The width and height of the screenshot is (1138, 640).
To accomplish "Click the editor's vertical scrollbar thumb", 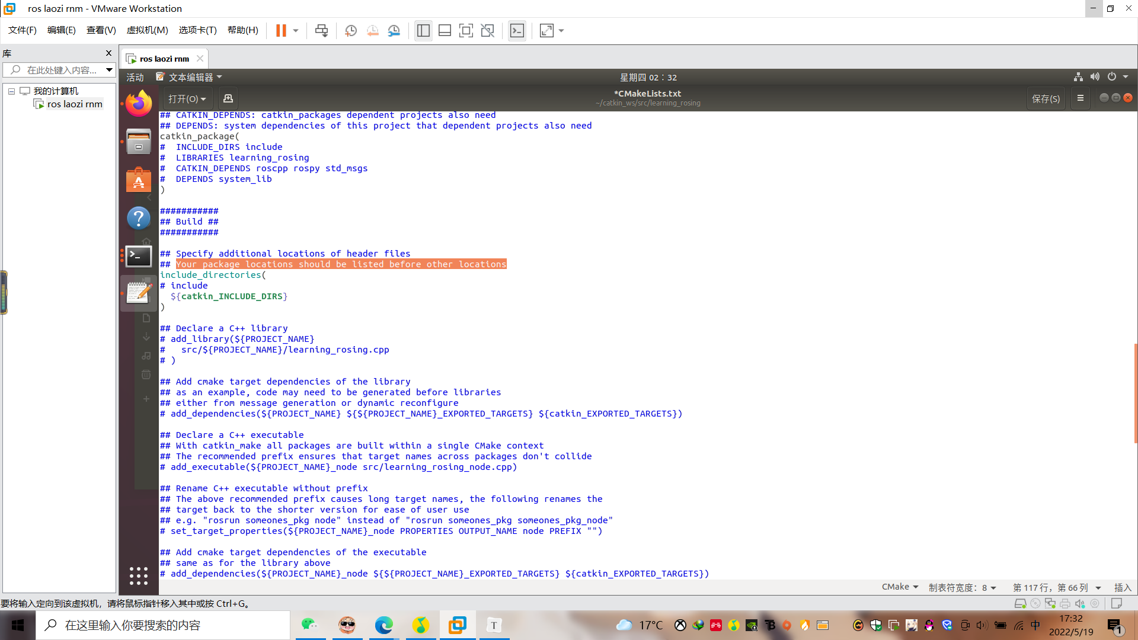I will [x=1136, y=393].
